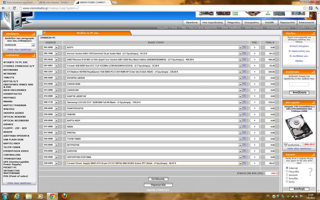Click Chrome back arrow button
320x200 pixels.
coord(3,8)
